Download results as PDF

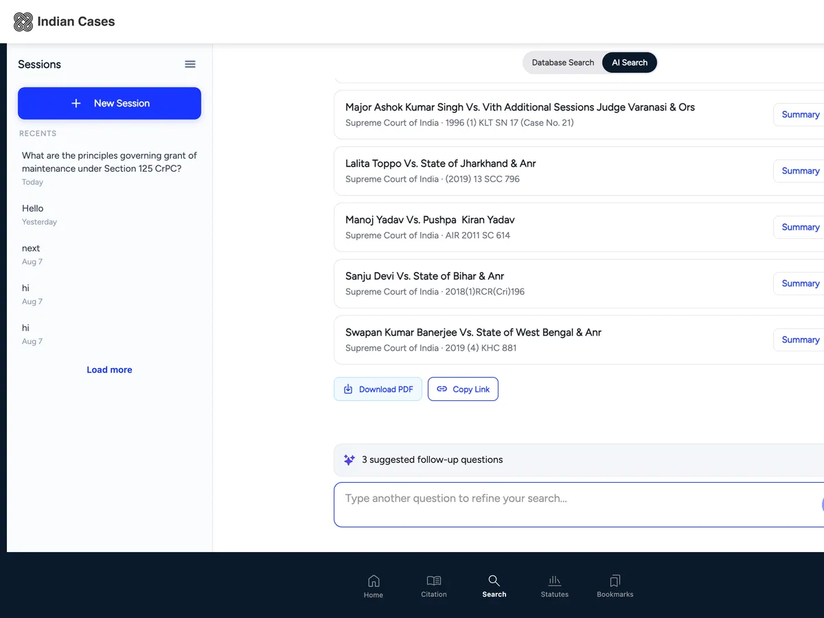click(x=378, y=389)
